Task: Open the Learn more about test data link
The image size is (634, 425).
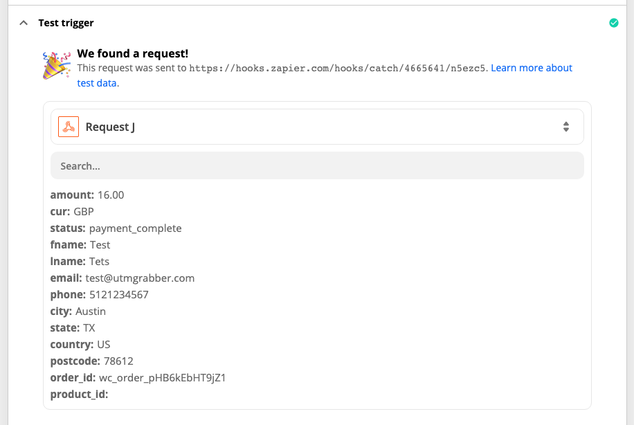Action: (x=325, y=75)
